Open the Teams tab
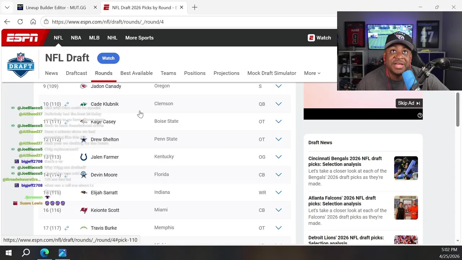The image size is (462, 260). (x=168, y=73)
